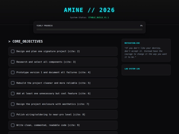Click the 'AMINE // 2026' title
This screenshot has width=179, height=134.
(89, 10)
